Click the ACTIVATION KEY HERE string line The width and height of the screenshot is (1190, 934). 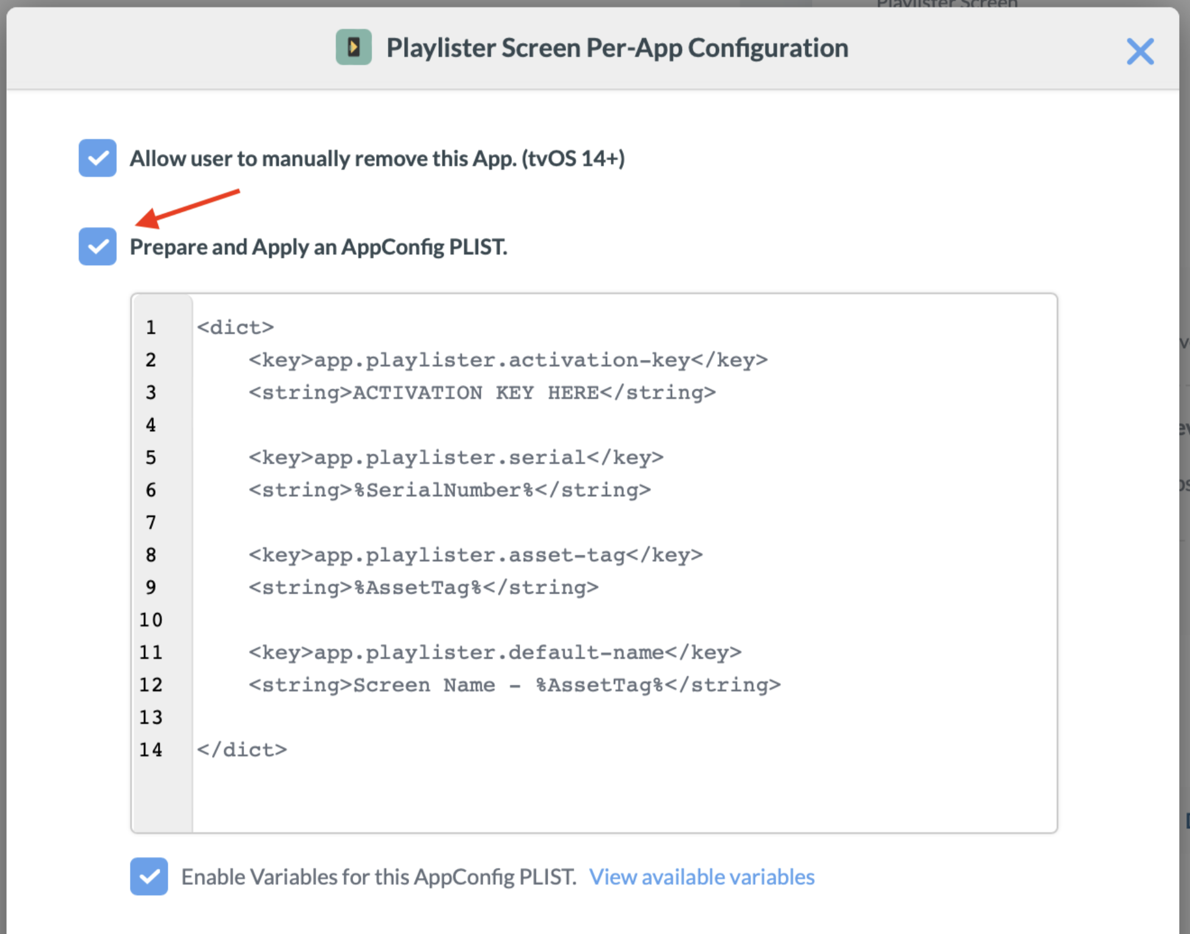[x=482, y=393]
